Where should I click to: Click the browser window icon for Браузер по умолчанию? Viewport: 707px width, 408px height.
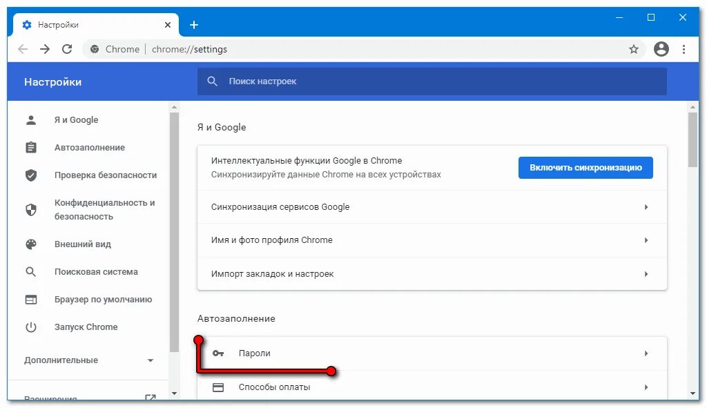click(31, 300)
